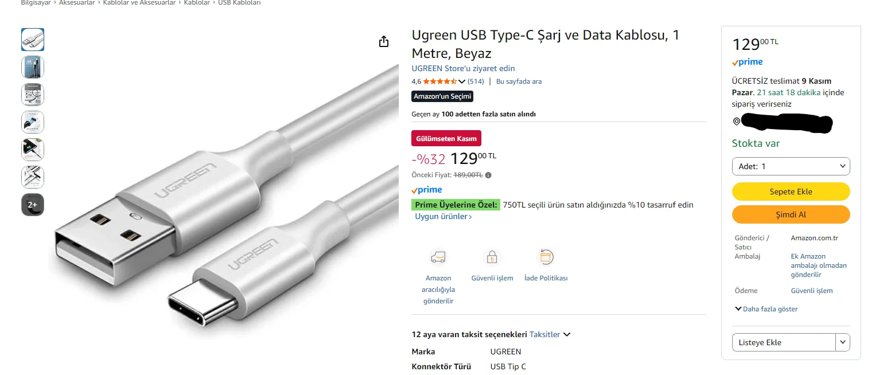Open the Adet quantity dropdown
Viewport: 887px width, 375px height.
(791, 166)
